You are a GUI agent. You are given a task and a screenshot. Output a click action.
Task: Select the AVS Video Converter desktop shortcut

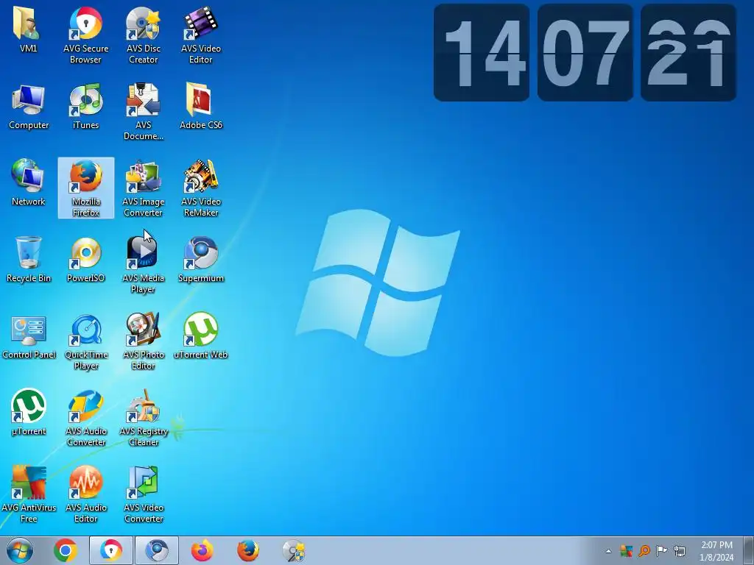144,494
